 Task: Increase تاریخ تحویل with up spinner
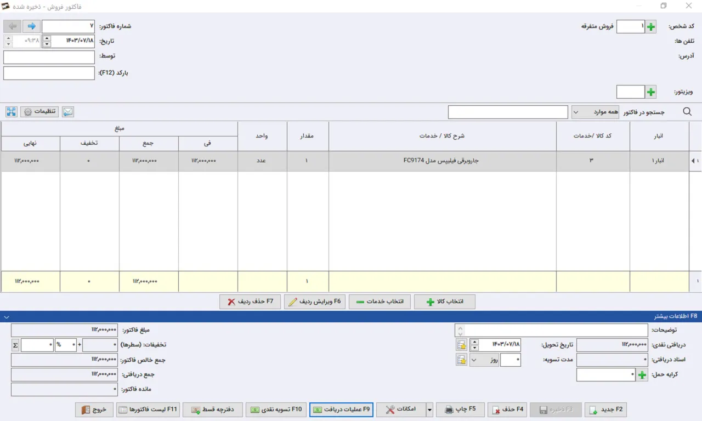474,342
